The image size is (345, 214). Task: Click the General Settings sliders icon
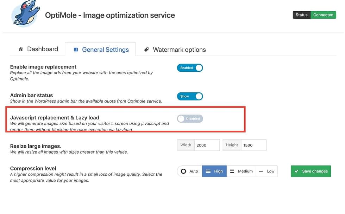tap(76, 50)
